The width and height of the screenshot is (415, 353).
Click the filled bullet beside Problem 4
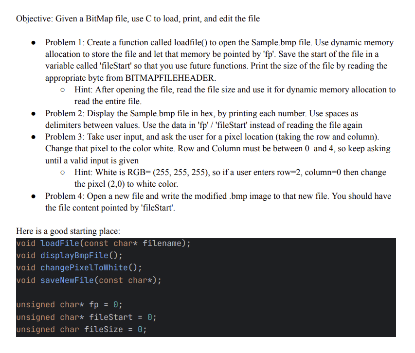tap(33, 196)
